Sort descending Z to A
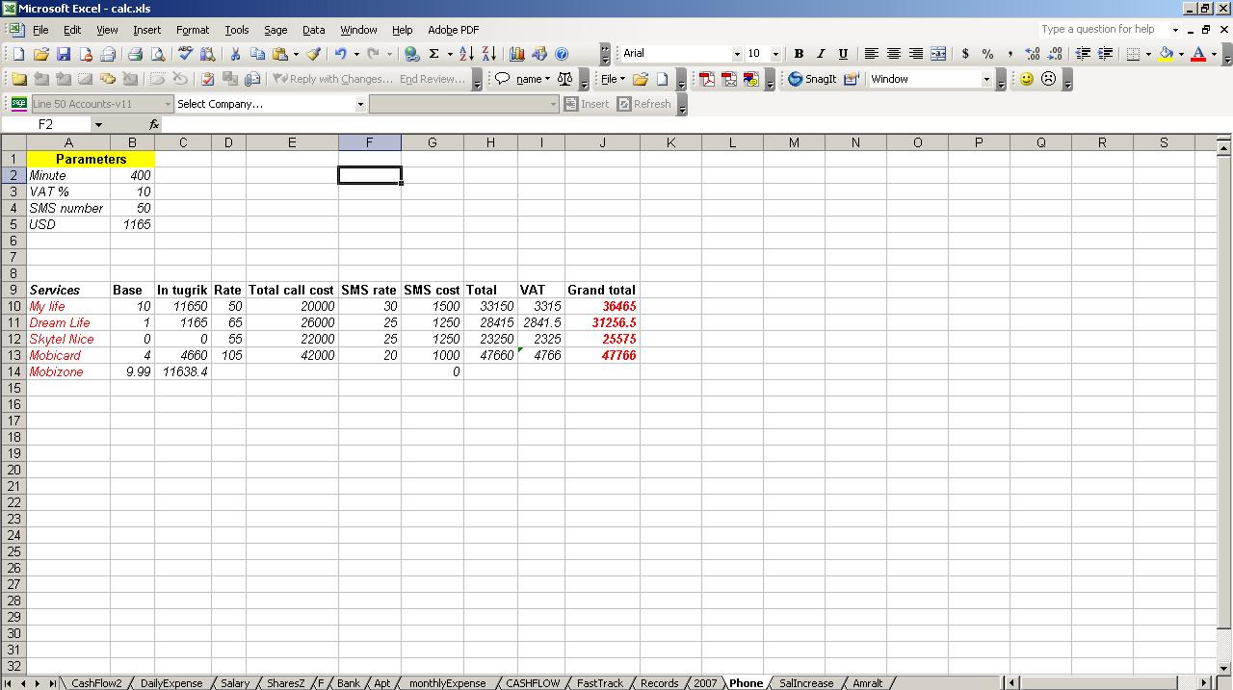 pos(488,54)
